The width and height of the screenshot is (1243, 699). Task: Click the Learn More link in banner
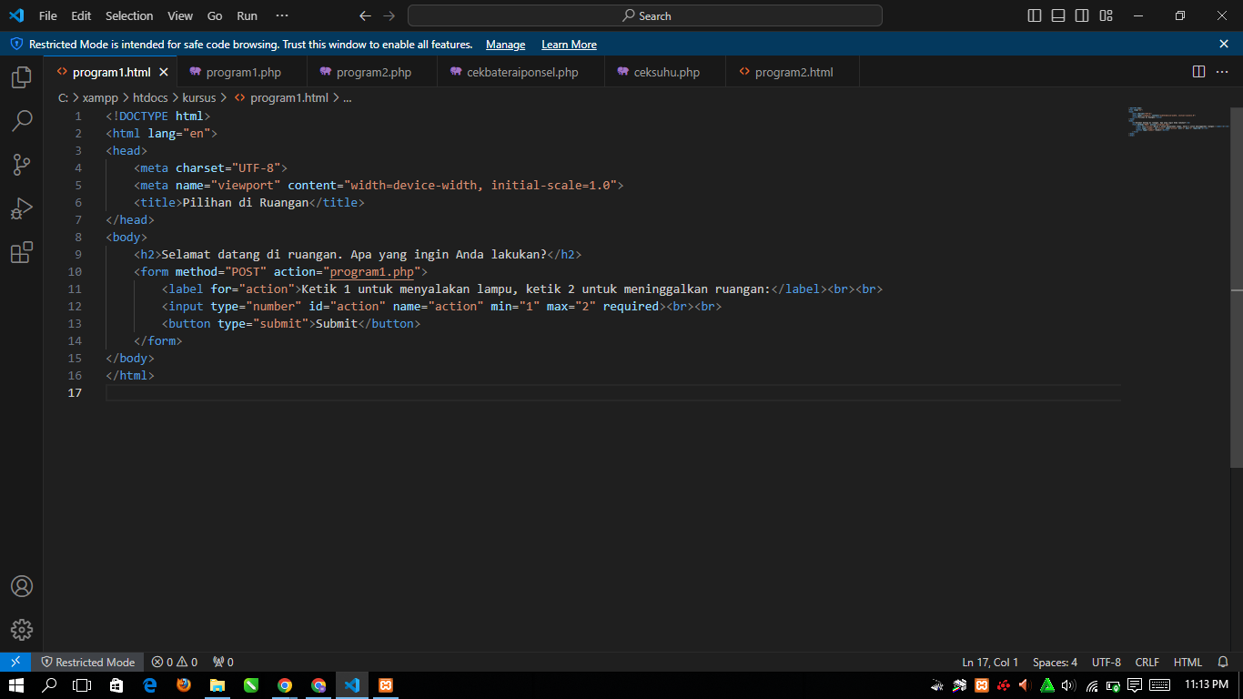click(569, 45)
